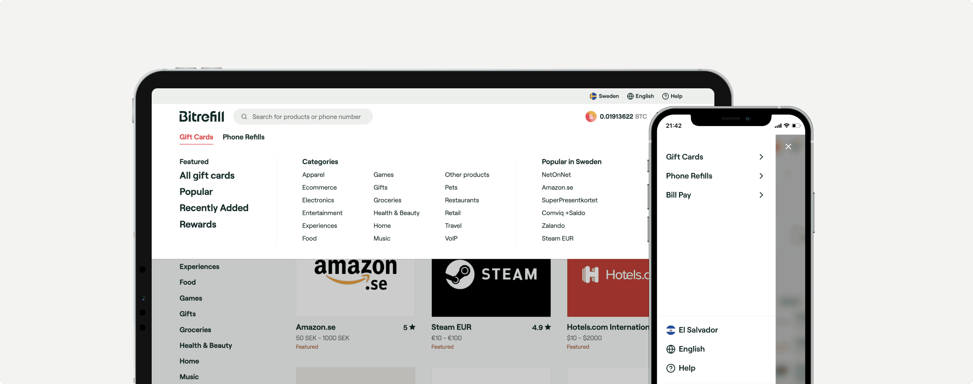Viewport: 973px width, 384px height.
Task: Open Amazon.se from Popular in Sweden
Action: [557, 188]
